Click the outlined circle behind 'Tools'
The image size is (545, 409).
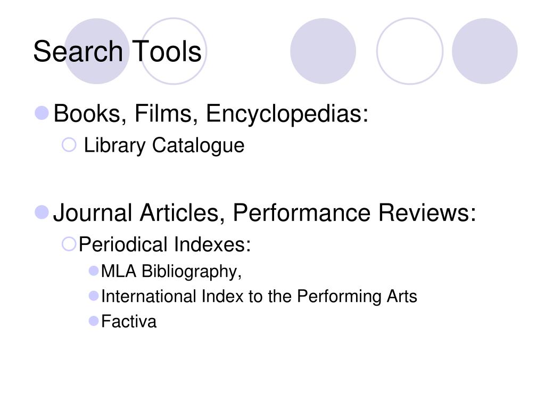coord(173,51)
